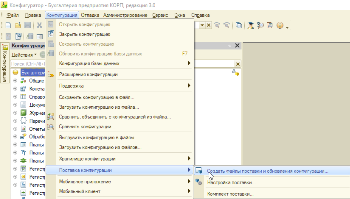Open the Сервис menu
Image resolution: width=350 pixels, height=199 pixels.
coord(160,15)
